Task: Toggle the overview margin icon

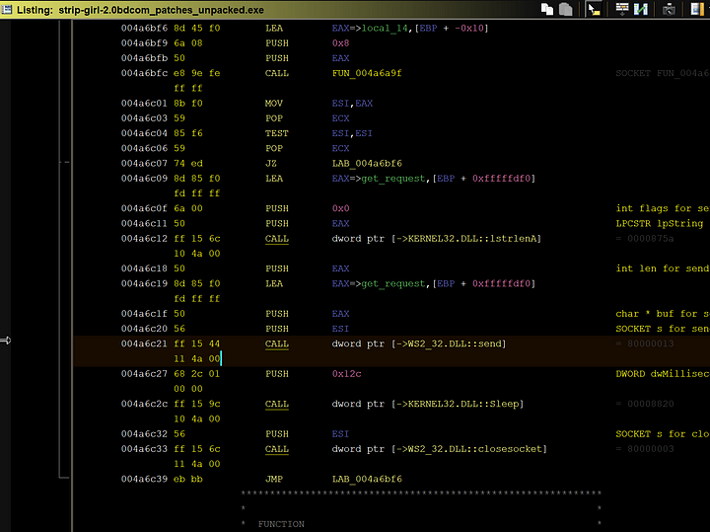Action: tap(697, 9)
